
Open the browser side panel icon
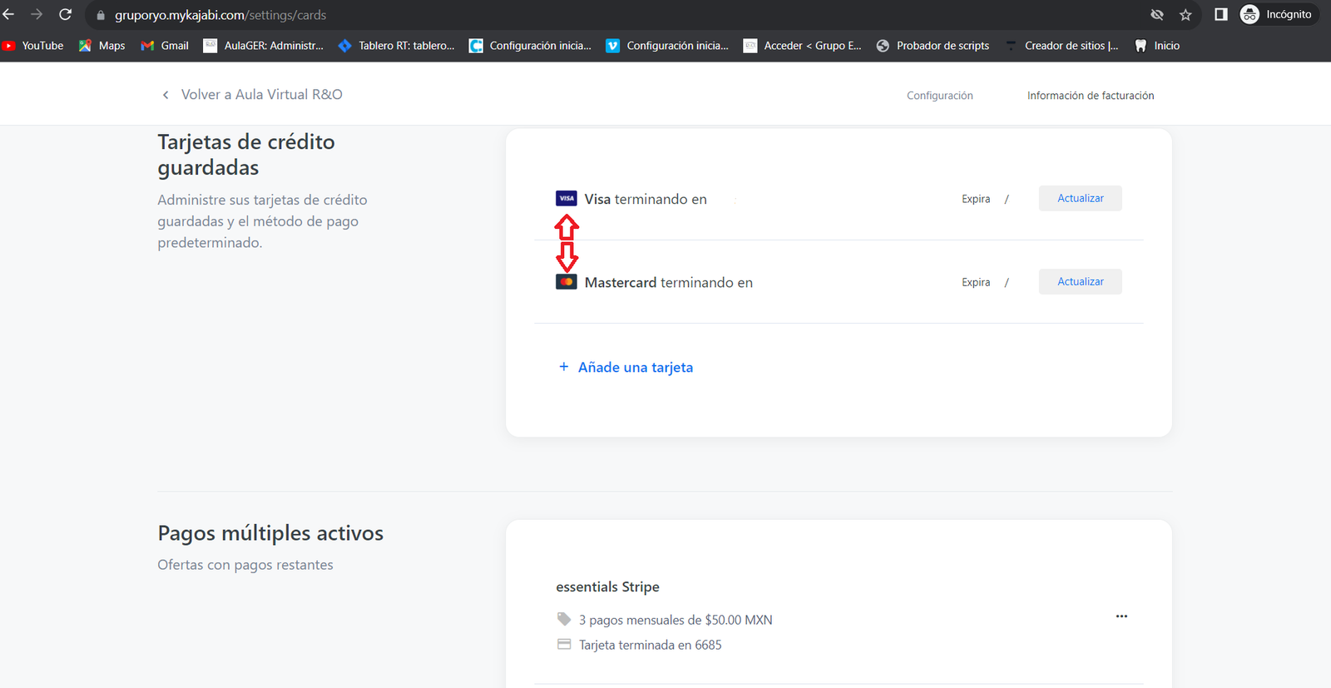coord(1220,15)
